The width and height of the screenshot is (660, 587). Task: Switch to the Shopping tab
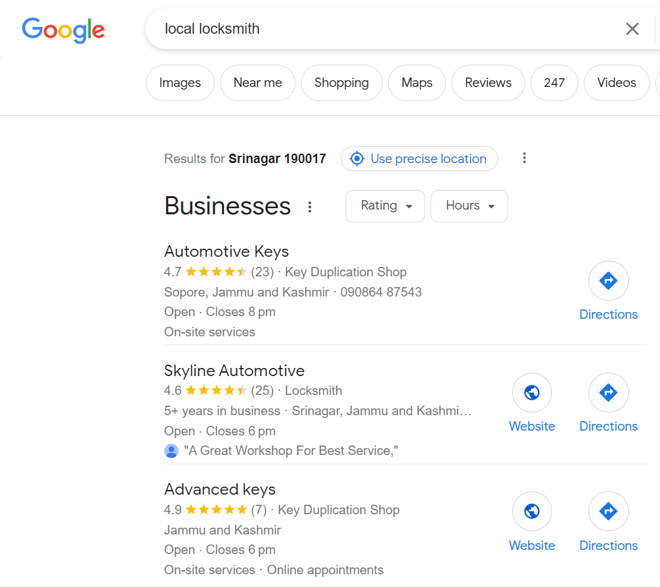tap(341, 83)
